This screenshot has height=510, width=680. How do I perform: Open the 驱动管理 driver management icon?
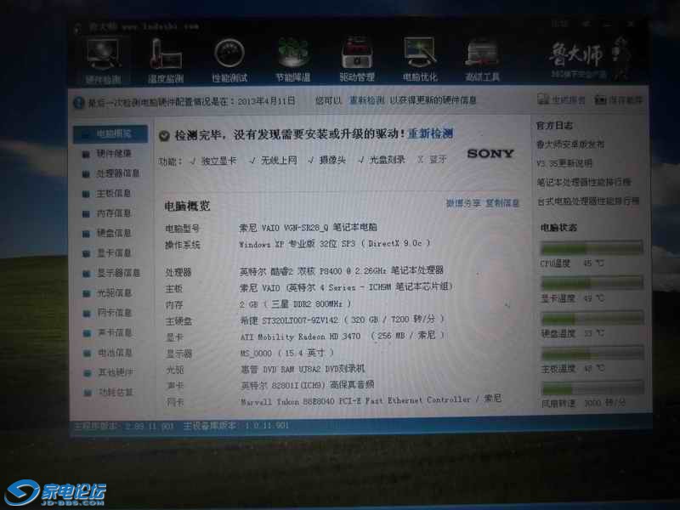[x=357, y=58]
